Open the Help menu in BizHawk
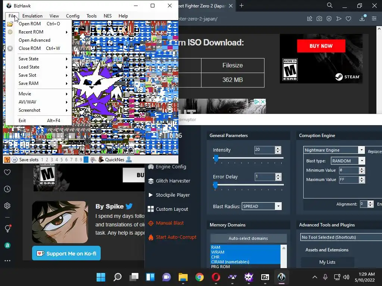The height and width of the screenshot is (286, 382). [x=123, y=16]
